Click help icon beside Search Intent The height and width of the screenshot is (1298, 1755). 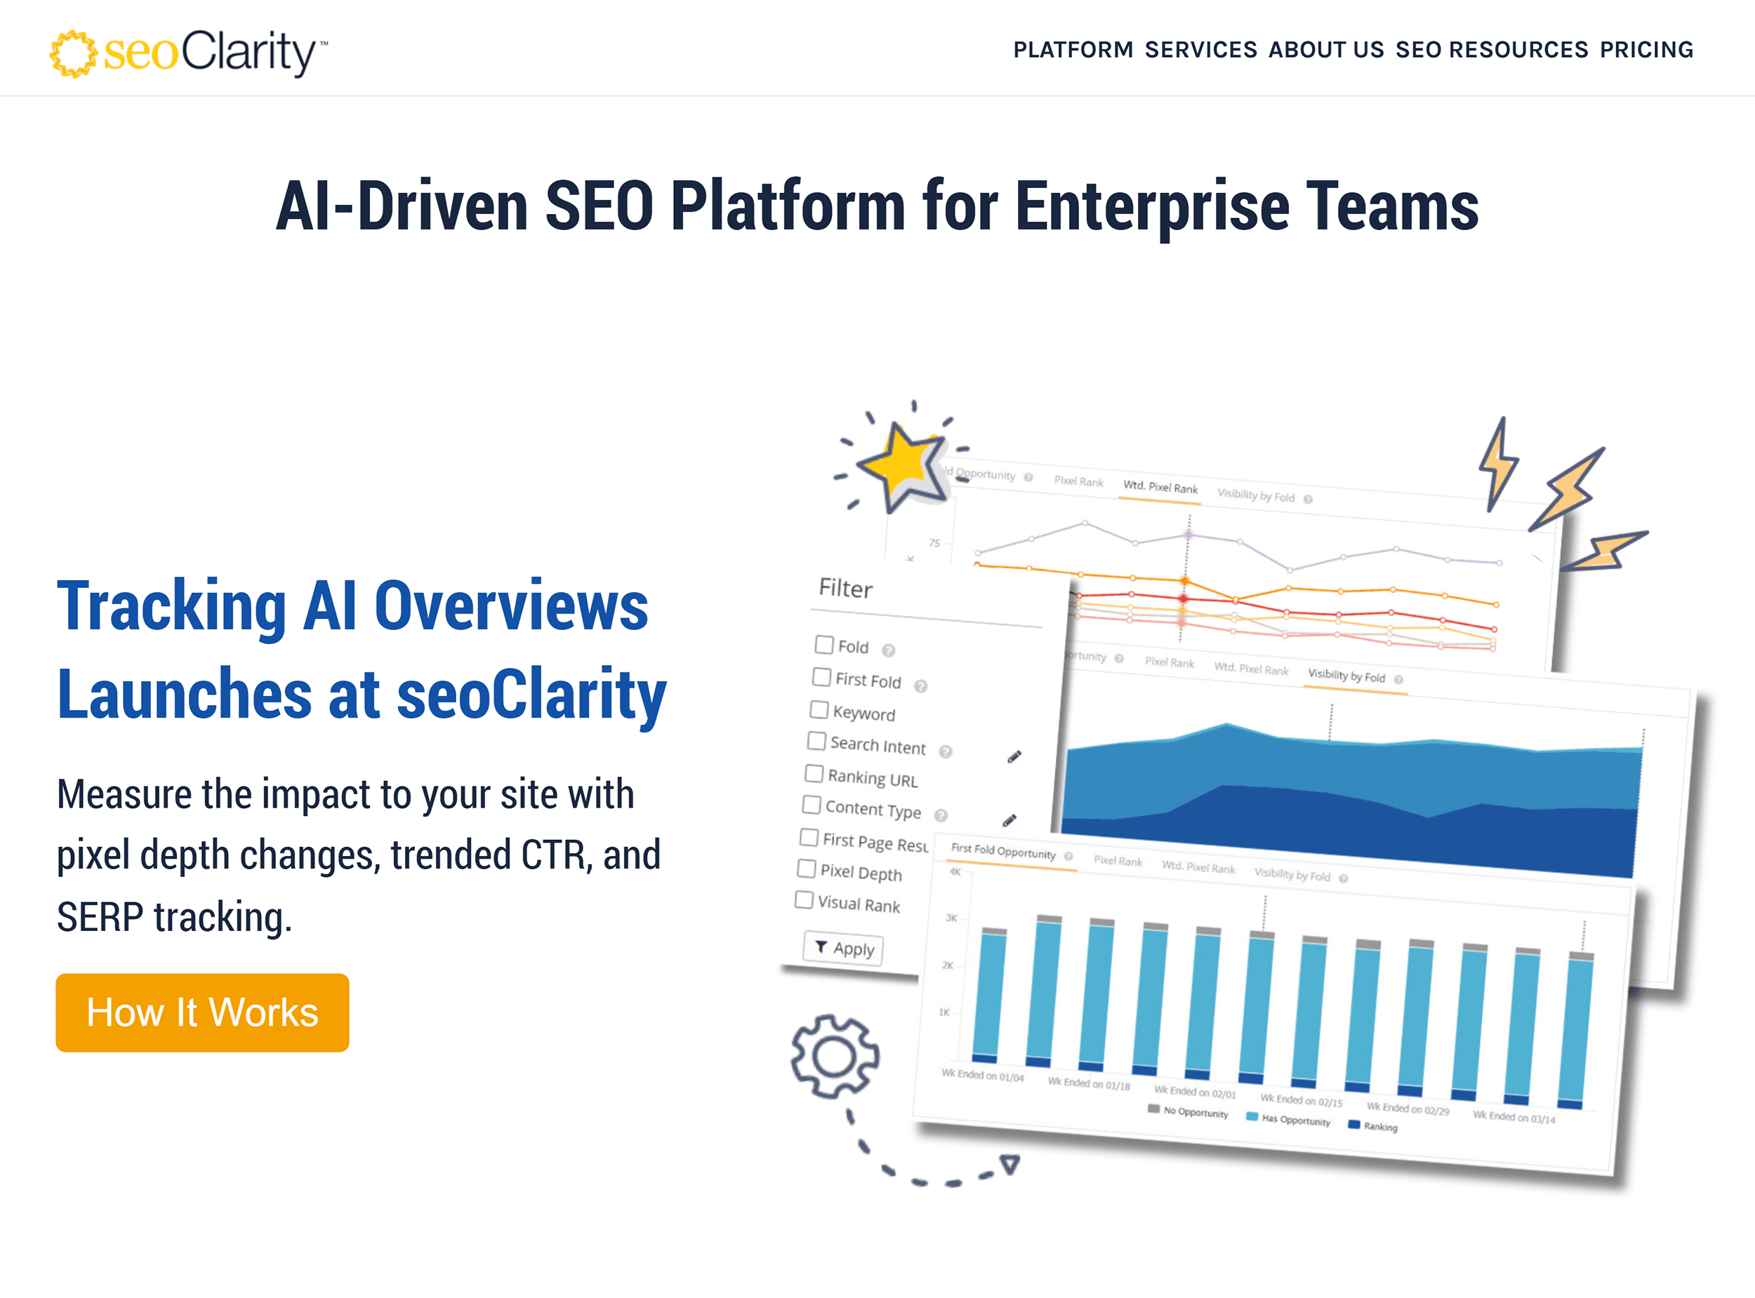pos(946,752)
